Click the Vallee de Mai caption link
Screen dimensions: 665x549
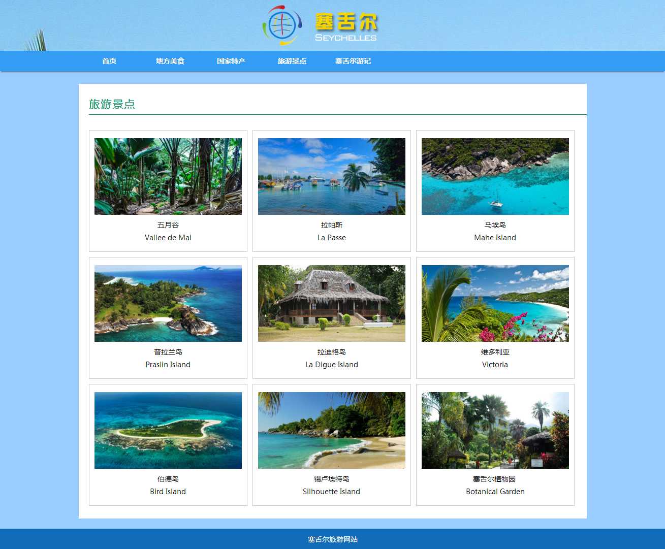(x=168, y=238)
